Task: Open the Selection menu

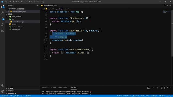Action: 16,2
